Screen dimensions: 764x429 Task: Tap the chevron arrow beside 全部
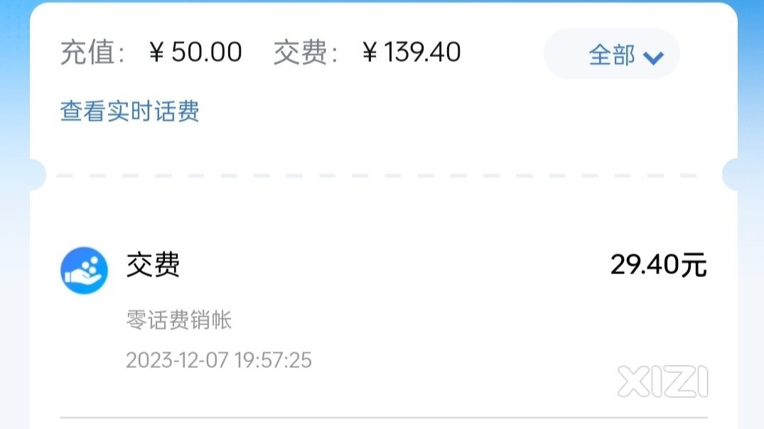[x=653, y=58]
